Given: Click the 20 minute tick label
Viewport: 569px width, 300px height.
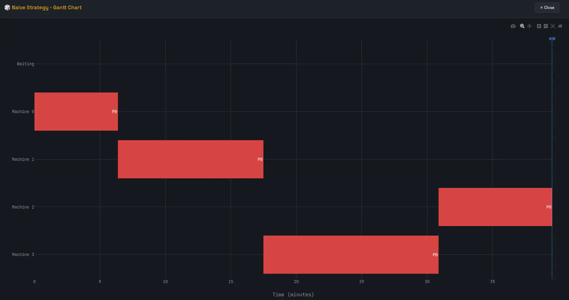Looking at the screenshot, I should [296, 282].
